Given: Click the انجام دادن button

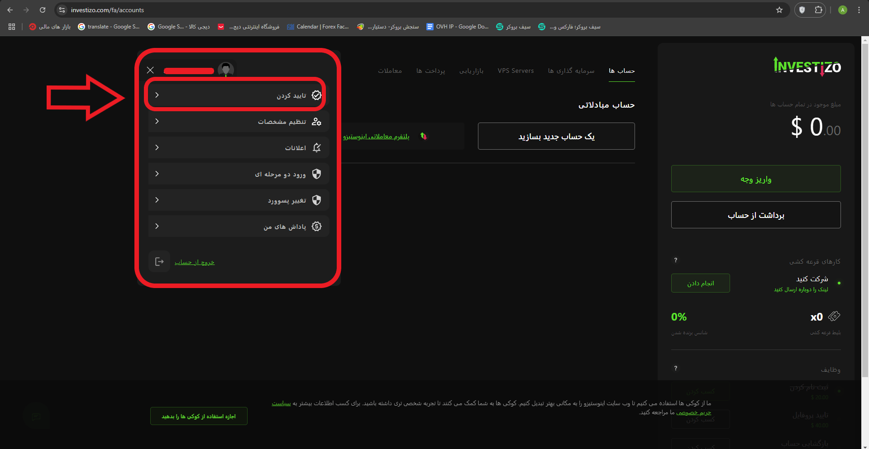Looking at the screenshot, I should [x=701, y=283].
